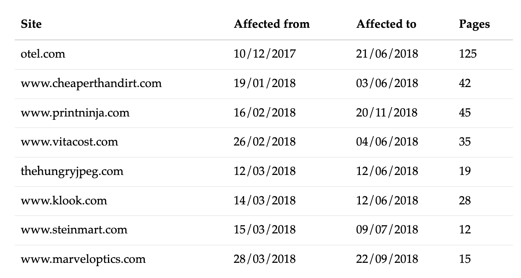Select the 20/11/2018 affected to date
The width and height of the screenshot is (521, 278).
(386, 113)
